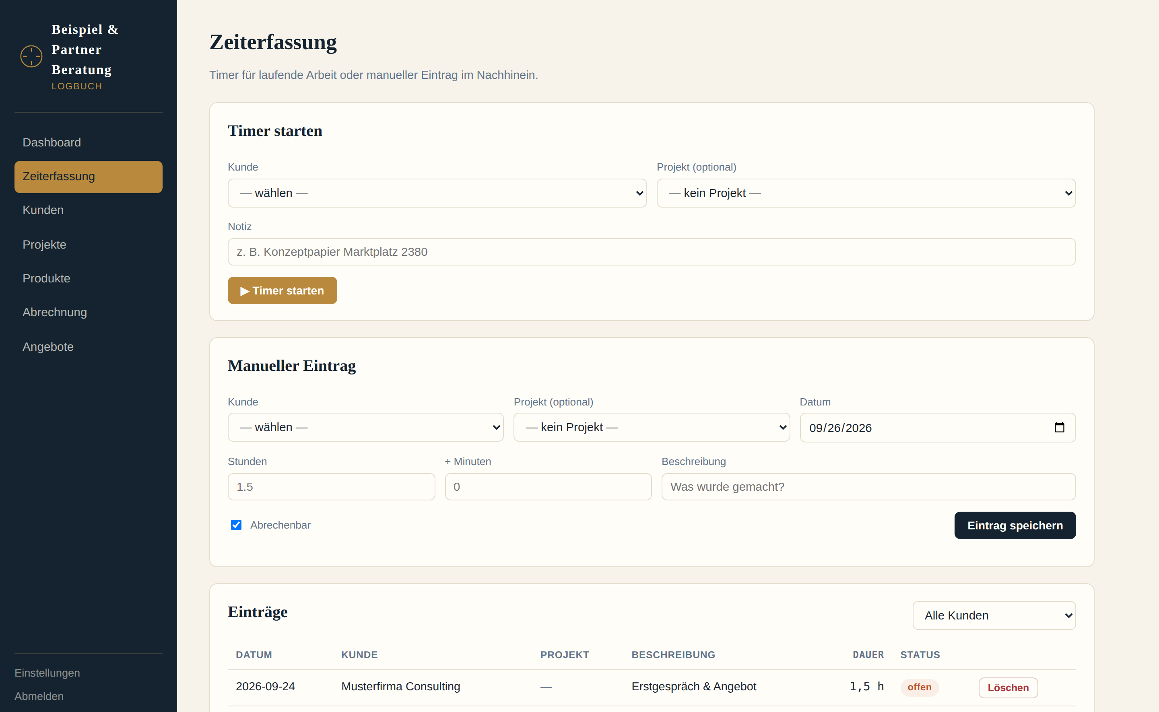Click the Beispiel & Partner Beratung title
This screenshot has width=1159, height=712.
[x=85, y=49]
